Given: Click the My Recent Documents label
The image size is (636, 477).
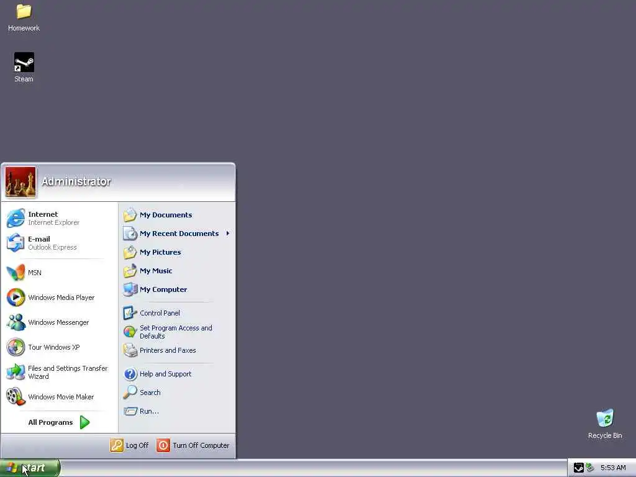Looking at the screenshot, I should (179, 234).
